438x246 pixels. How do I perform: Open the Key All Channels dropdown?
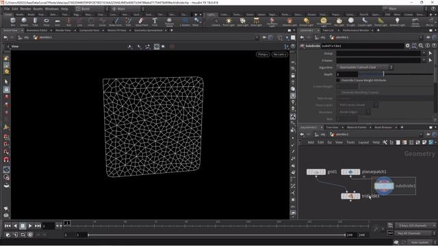415,233
